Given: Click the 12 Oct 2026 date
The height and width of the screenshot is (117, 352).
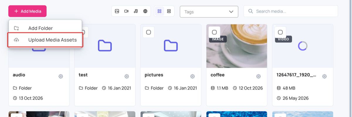Looking at the screenshot, I should click(x=251, y=88).
